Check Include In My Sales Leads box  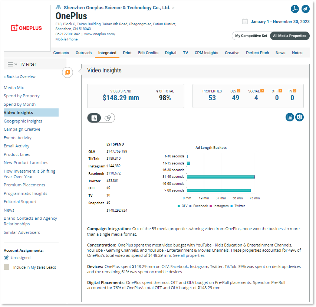pyautogui.click(x=6, y=267)
